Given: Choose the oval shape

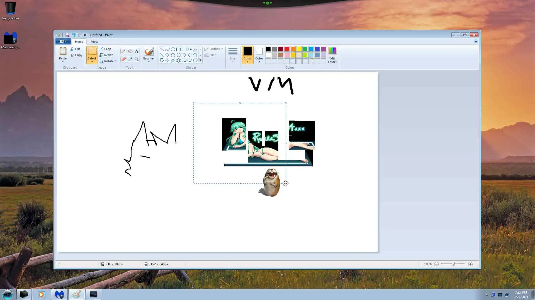Looking at the screenshot, I should coord(173,49).
